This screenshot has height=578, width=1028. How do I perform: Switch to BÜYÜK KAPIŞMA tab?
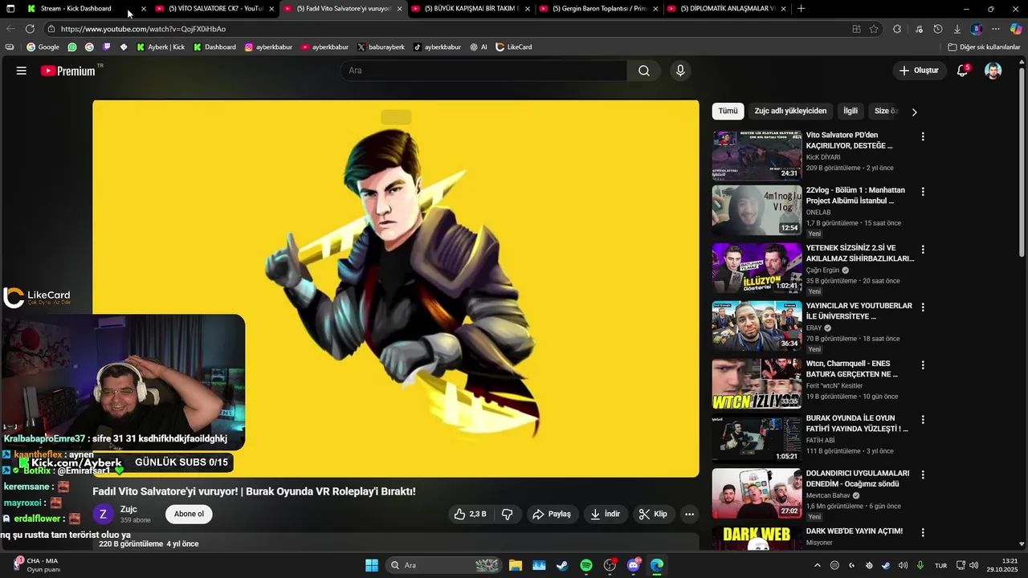click(x=471, y=8)
